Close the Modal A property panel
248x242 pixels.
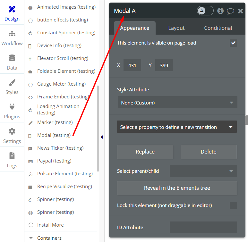pyautogui.click(x=240, y=11)
